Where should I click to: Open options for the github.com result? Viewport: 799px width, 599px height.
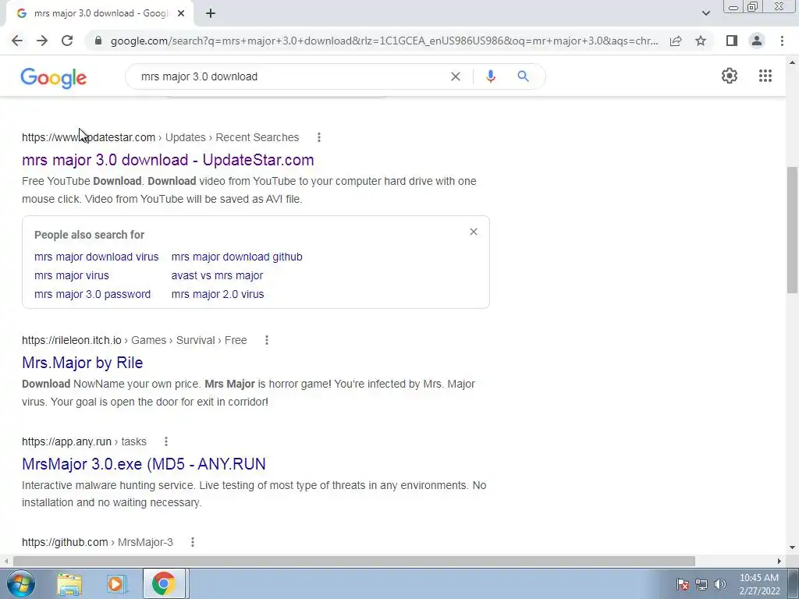tap(193, 543)
